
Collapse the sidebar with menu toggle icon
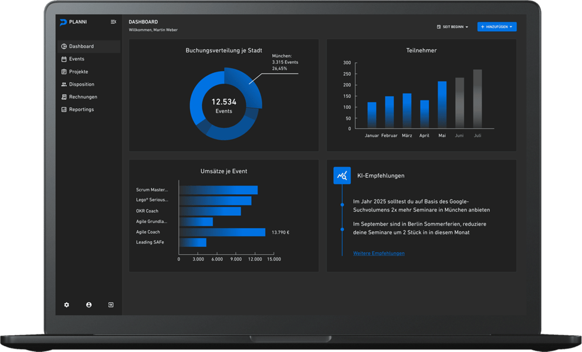pyautogui.click(x=113, y=22)
